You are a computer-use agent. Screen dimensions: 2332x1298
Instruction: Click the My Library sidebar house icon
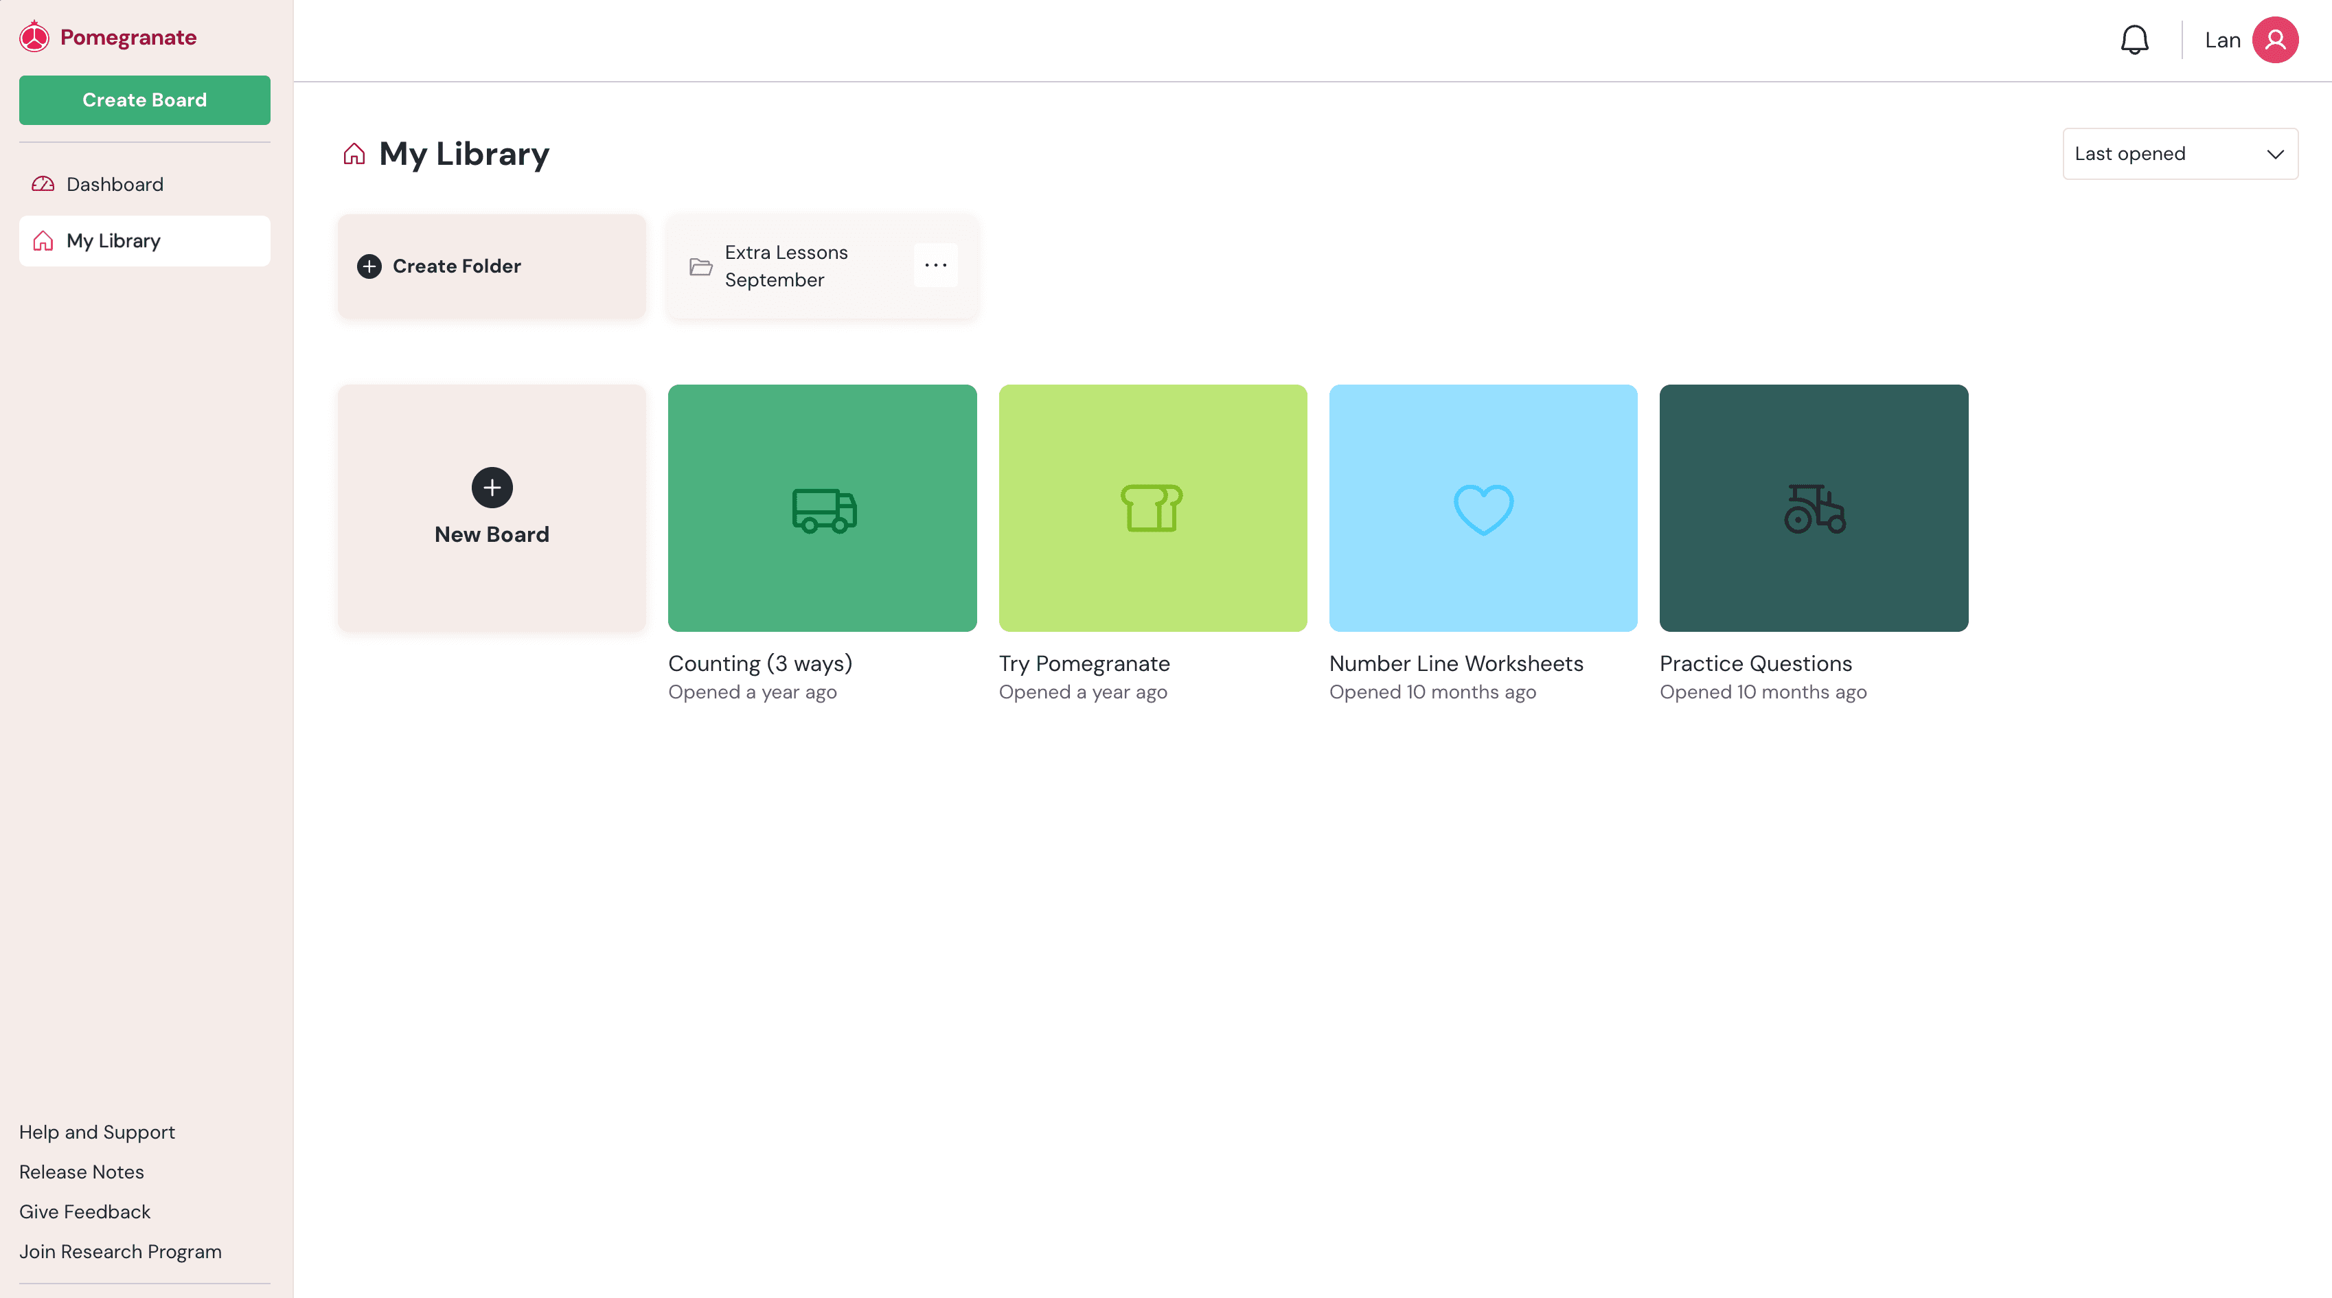tap(43, 241)
